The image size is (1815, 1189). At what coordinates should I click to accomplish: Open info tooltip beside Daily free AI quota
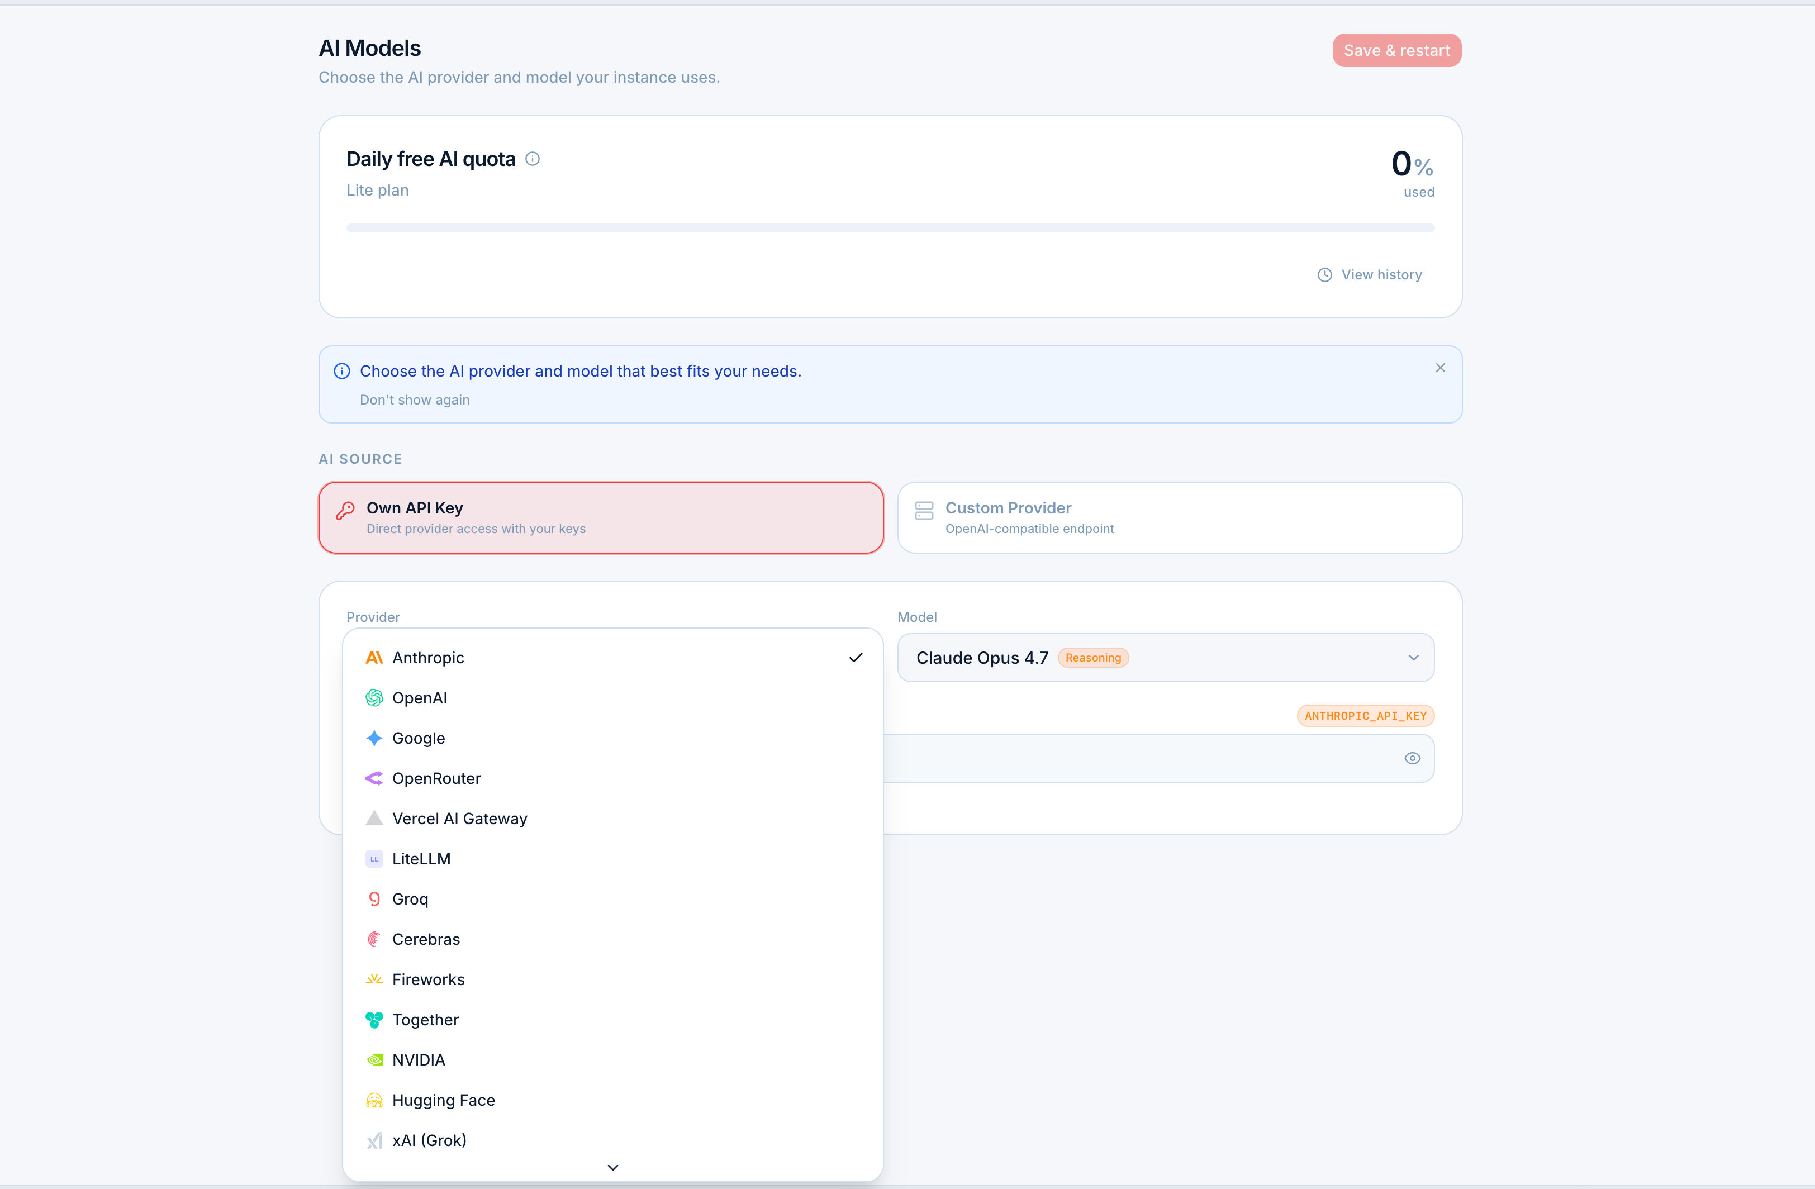pos(533,159)
